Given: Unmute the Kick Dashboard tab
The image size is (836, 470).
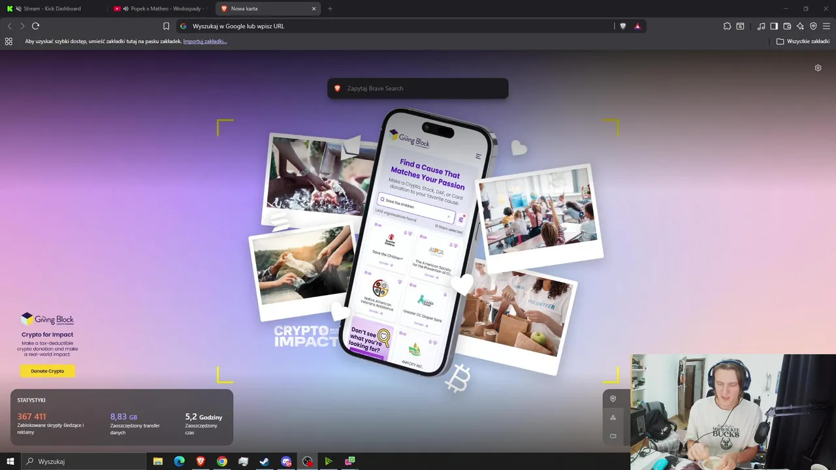Looking at the screenshot, I should (18, 8).
